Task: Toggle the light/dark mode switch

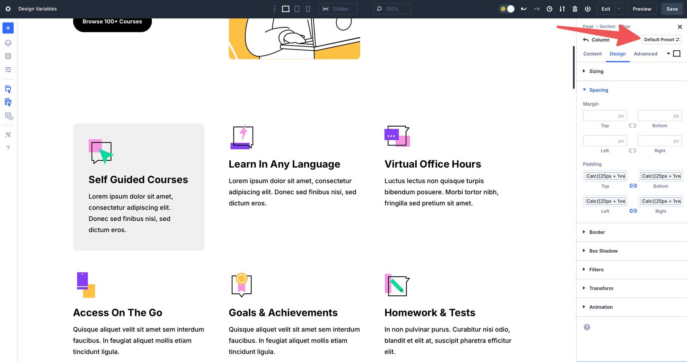Action: click(x=506, y=8)
